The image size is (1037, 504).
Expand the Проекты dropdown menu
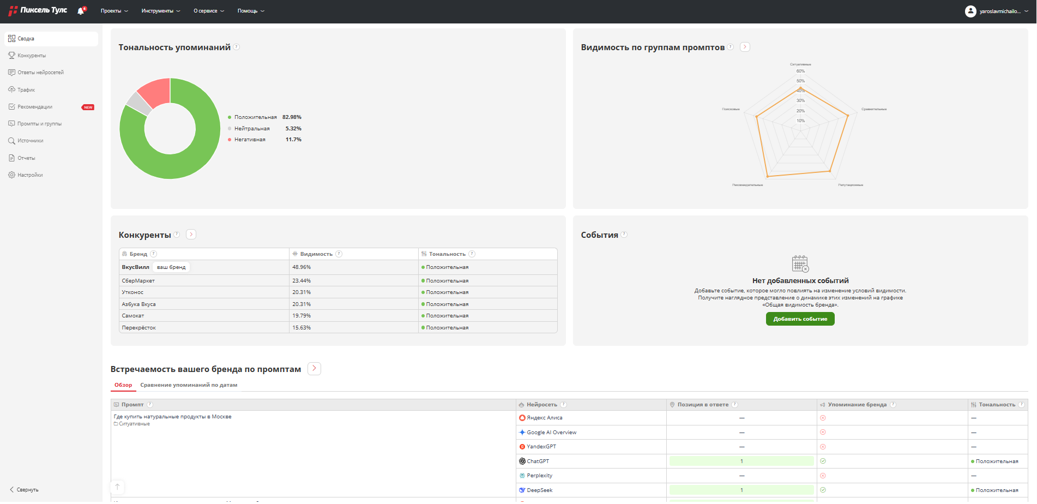click(x=114, y=11)
